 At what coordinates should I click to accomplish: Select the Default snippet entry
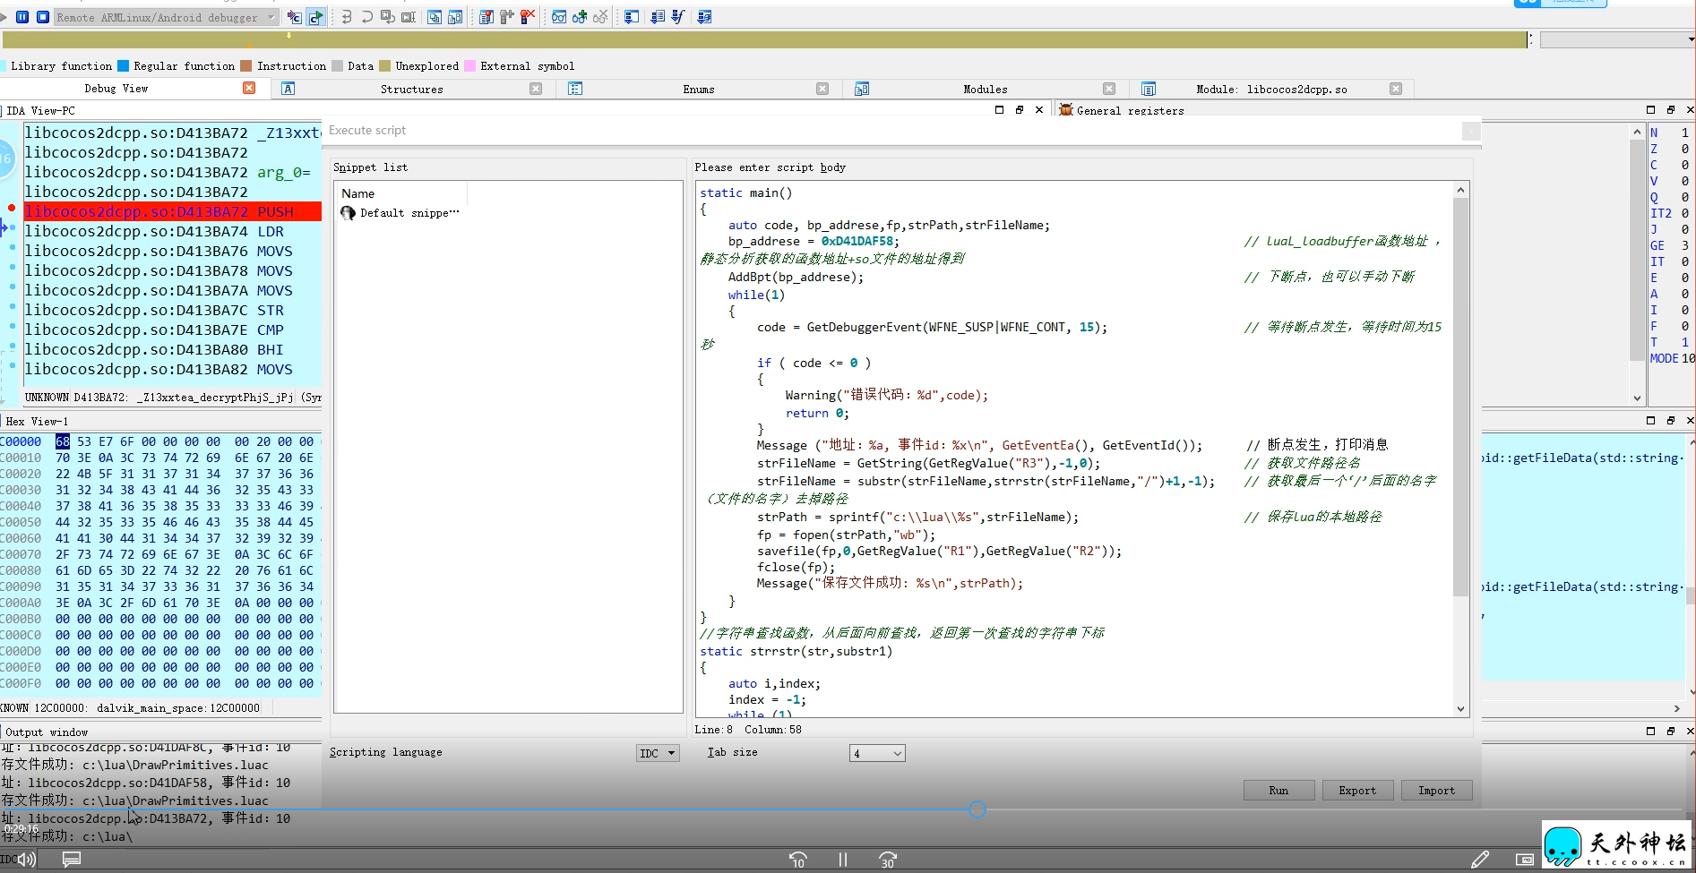400,213
